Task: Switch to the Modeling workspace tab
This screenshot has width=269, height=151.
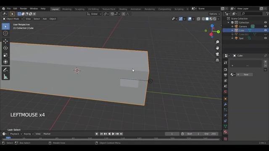Action: pyautogui.click(x=67, y=9)
